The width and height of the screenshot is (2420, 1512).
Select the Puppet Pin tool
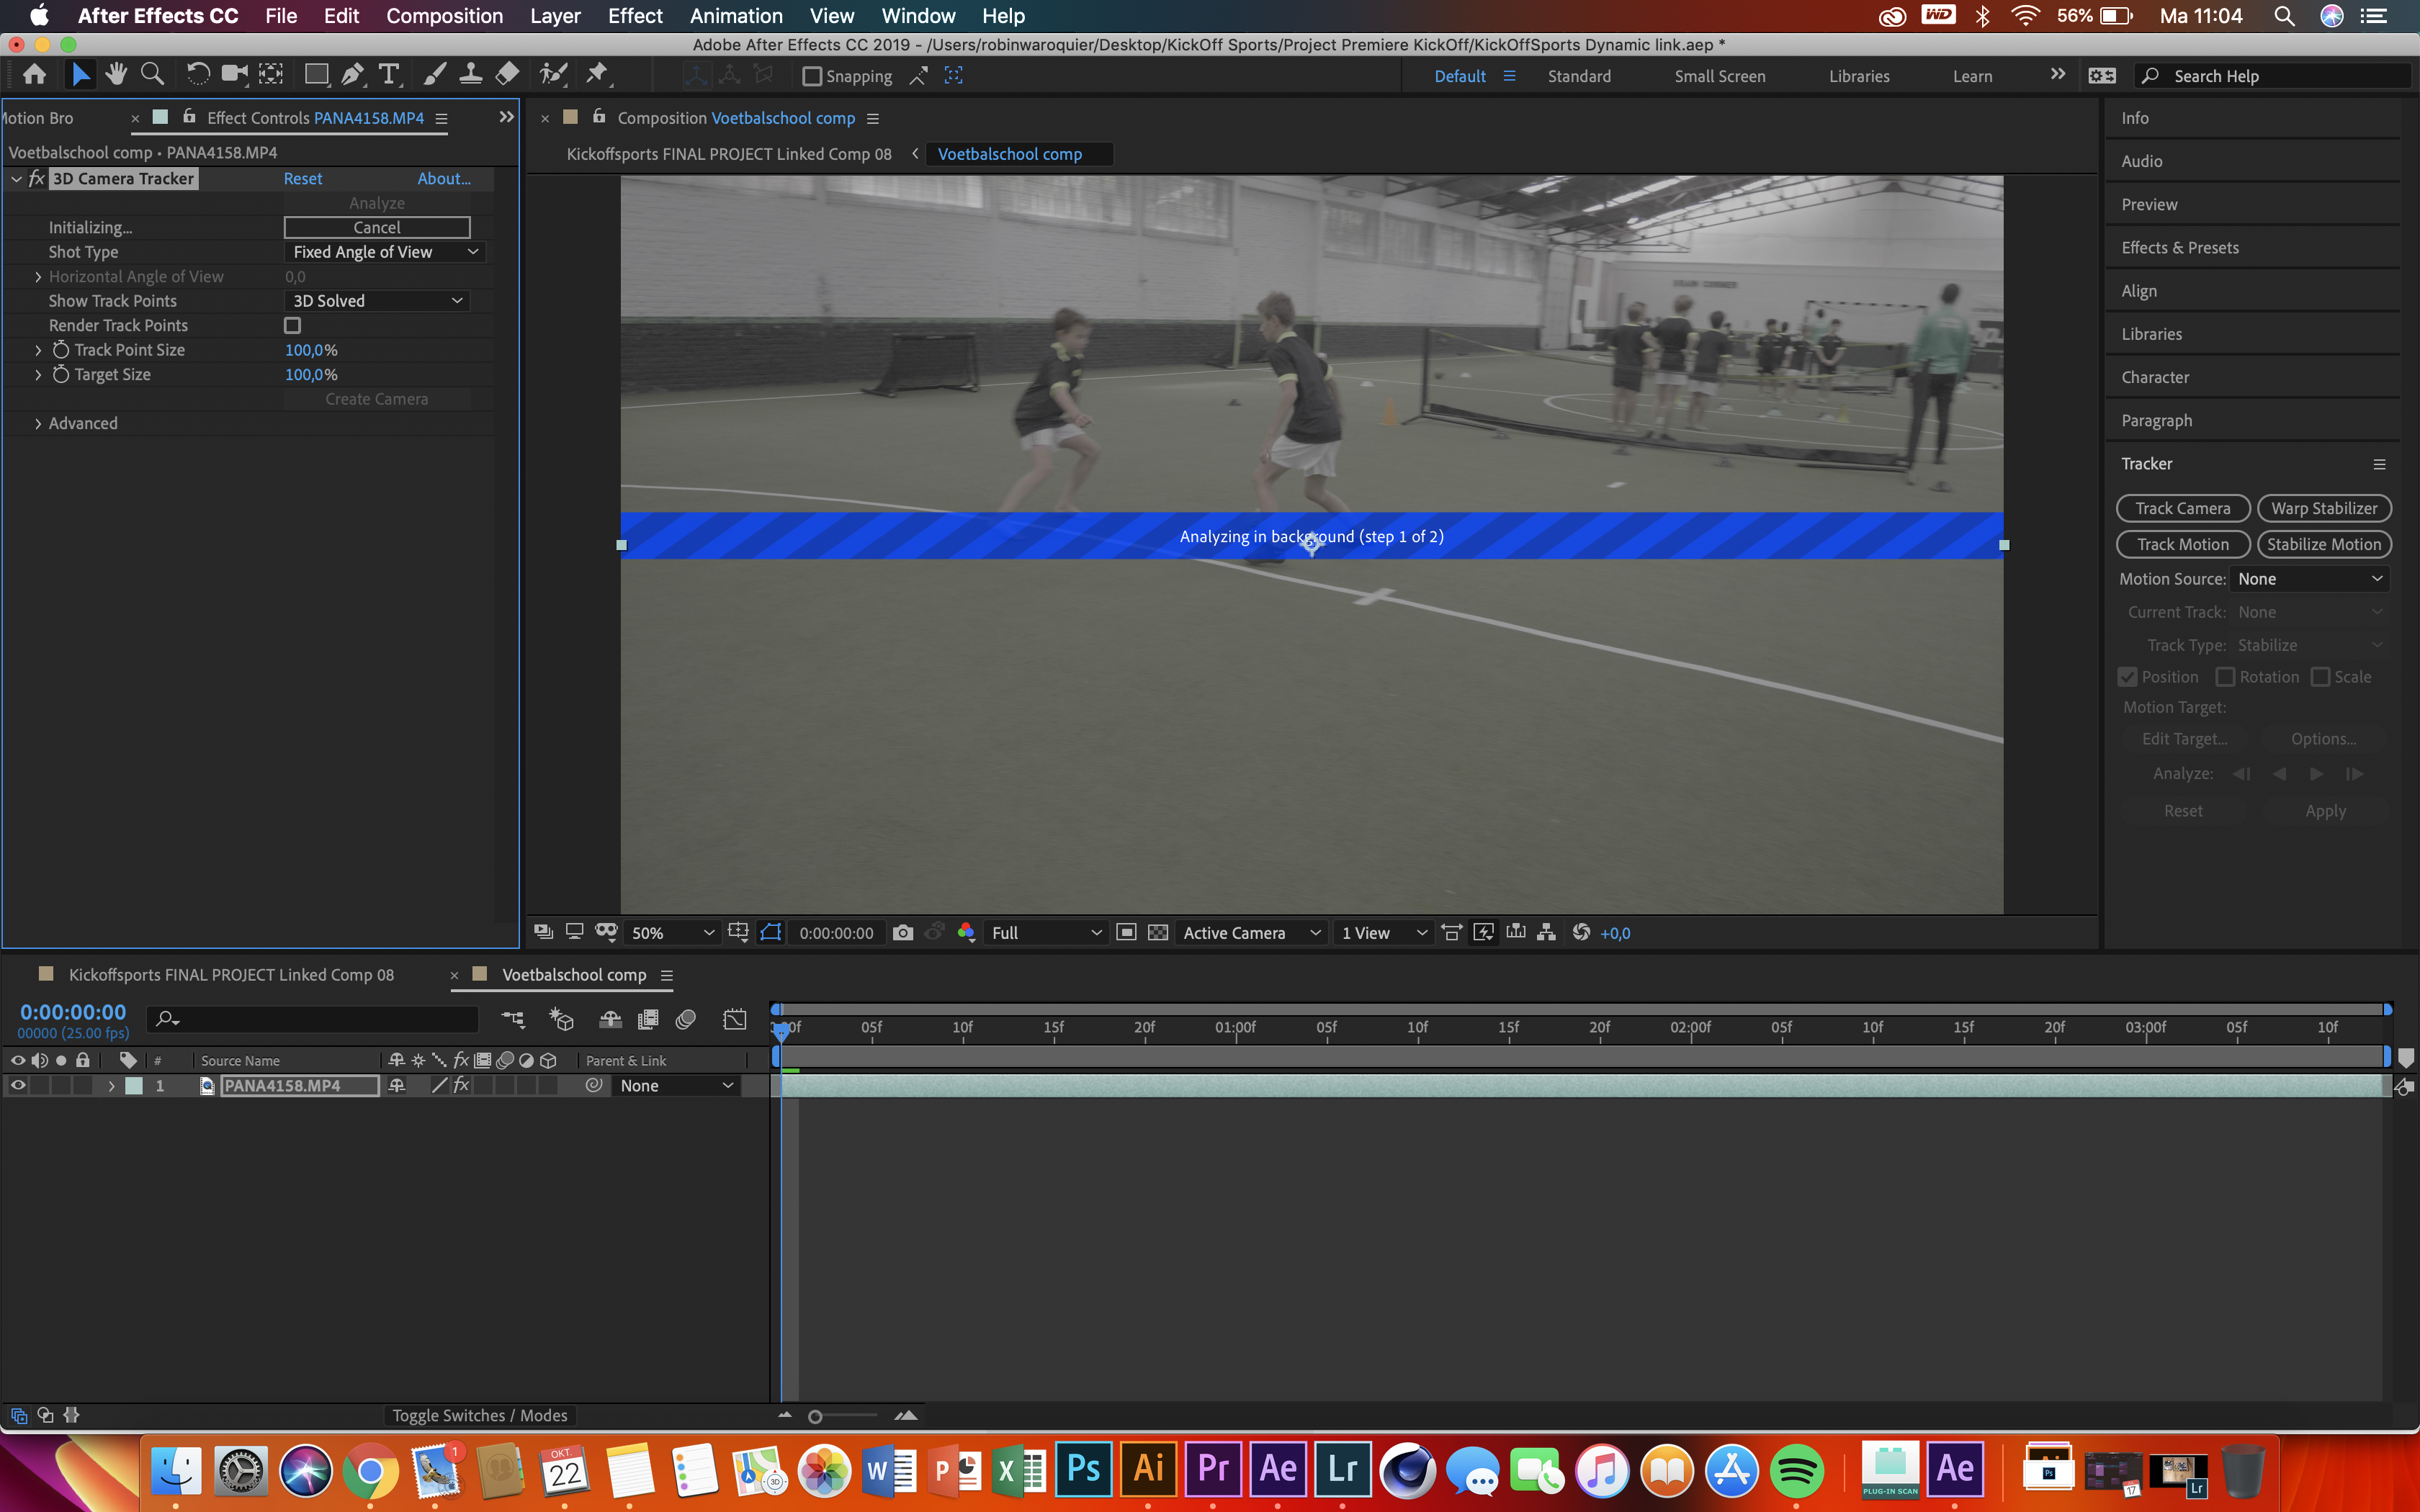(x=597, y=75)
